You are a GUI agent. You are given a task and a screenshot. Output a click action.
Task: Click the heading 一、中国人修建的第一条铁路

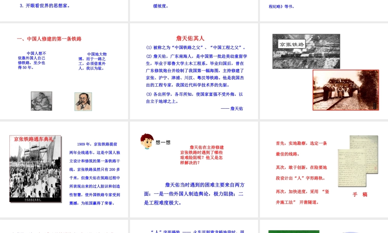point(49,39)
